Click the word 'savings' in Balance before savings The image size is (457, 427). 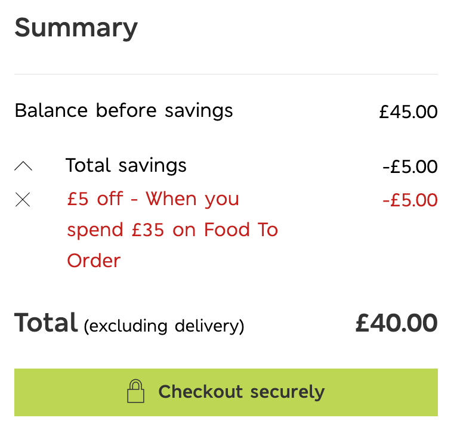point(199,112)
